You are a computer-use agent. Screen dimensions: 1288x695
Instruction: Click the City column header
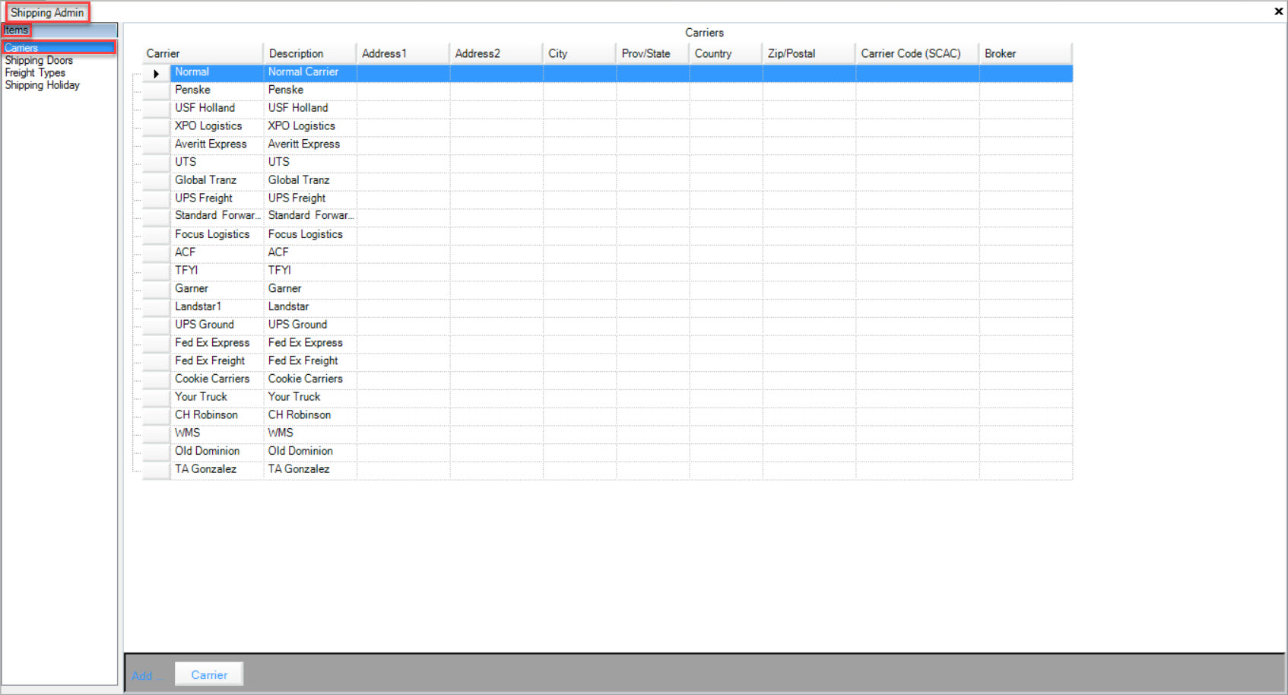tap(579, 53)
